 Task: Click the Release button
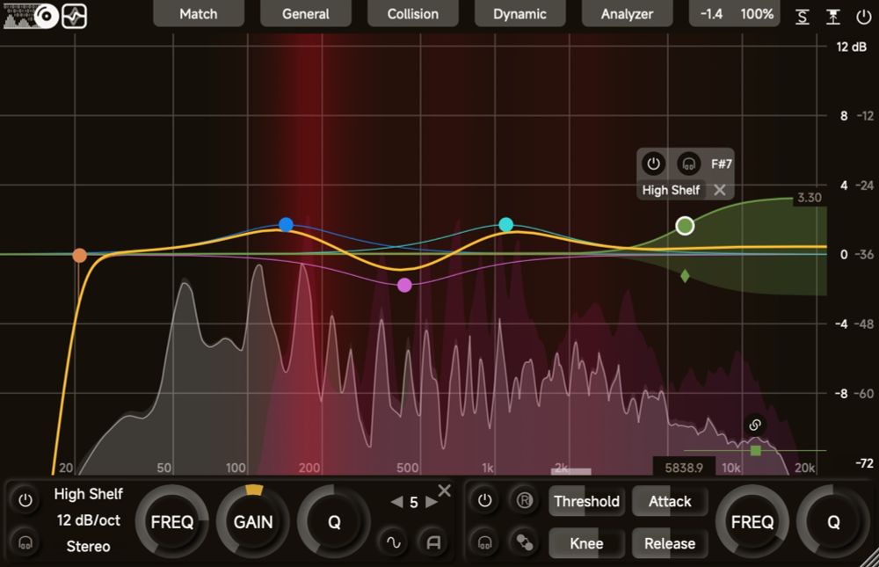[x=669, y=543]
